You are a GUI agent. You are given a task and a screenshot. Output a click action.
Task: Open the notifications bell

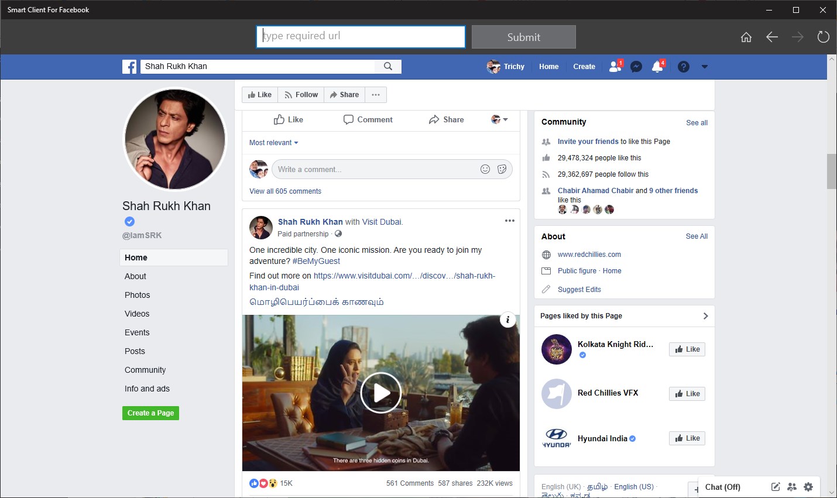(x=657, y=67)
